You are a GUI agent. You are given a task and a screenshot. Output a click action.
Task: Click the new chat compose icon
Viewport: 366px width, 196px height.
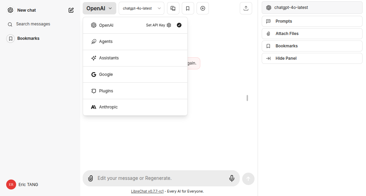(x=71, y=10)
